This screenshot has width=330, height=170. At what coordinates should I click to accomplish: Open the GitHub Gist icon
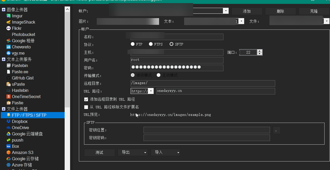[9, 78]
